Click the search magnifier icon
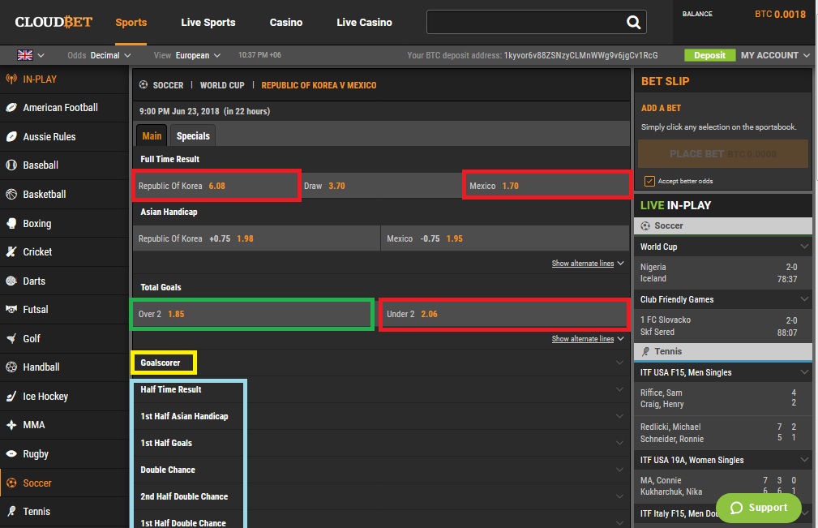This screenshot has height=528, width=818. (633, 22)
